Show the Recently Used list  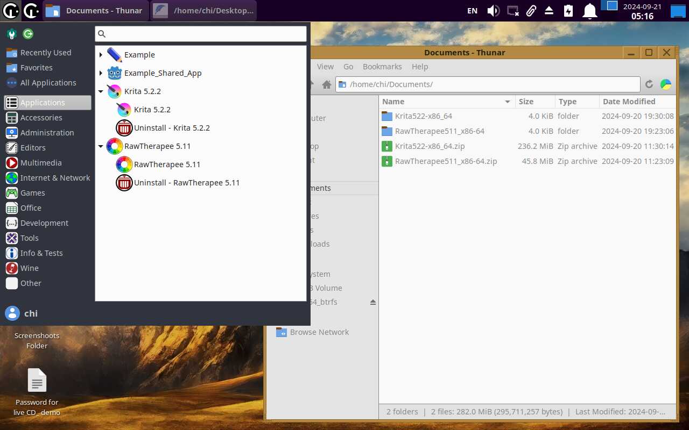[x=47, y=53]
